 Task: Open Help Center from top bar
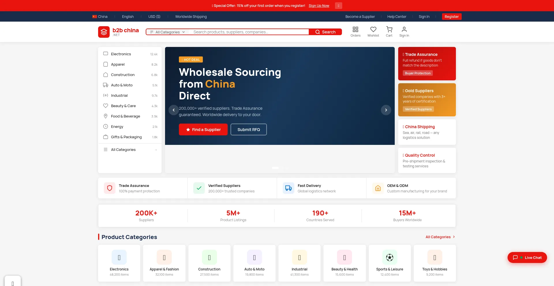point(397,16)
